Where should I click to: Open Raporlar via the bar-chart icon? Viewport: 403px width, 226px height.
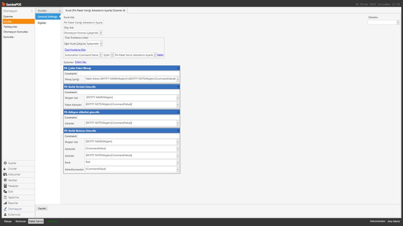pyautogui.click(x=5, y=203)
